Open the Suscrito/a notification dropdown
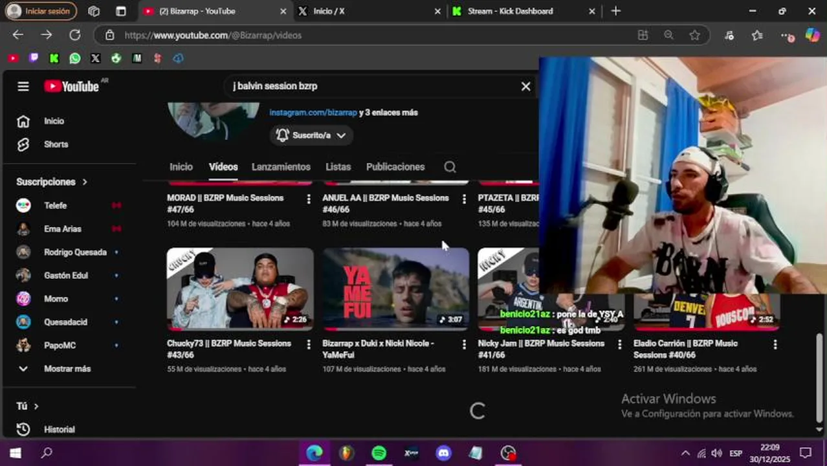The width and height of the screenshot is (827, 466). (x=311, y=135)
